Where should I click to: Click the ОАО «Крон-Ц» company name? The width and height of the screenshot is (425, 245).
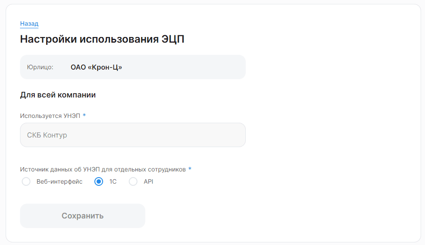coord(96,67)
